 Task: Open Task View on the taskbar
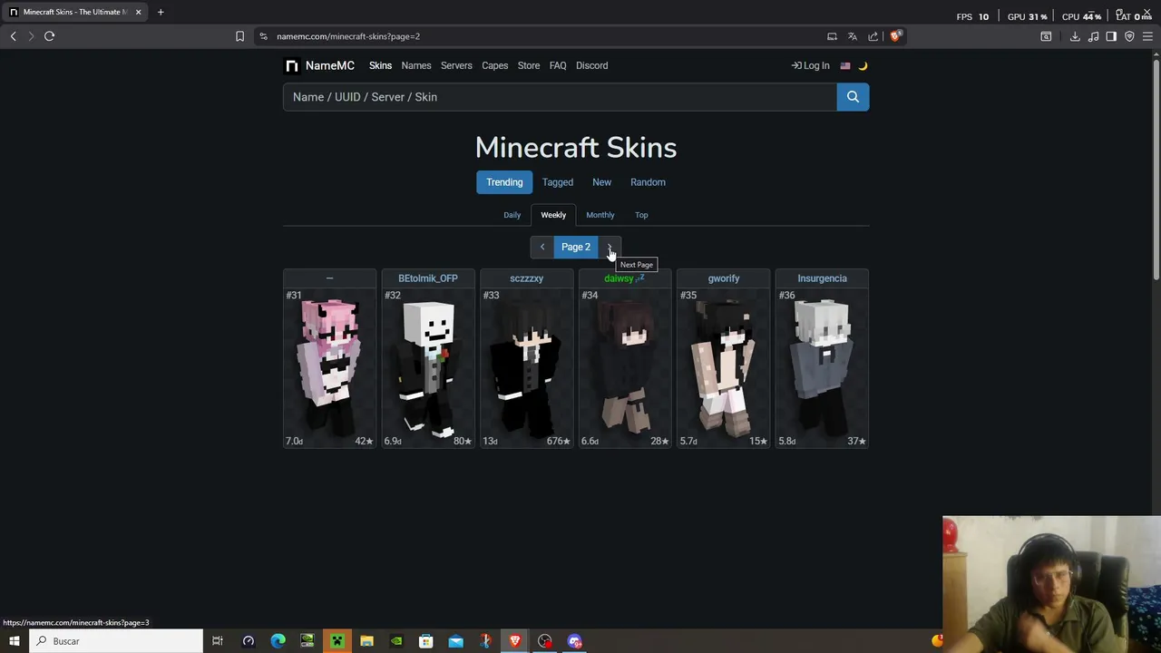tap(218, 641)
